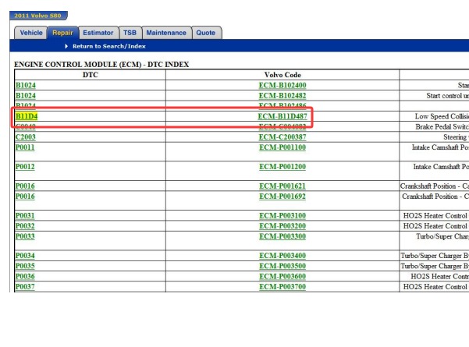Click the Engine Control Module DTC Index heading
469x347 pixels.
point(101,64)
